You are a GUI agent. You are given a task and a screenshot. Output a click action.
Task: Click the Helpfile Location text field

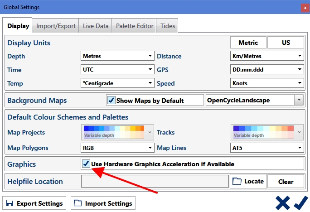[155, 182]
